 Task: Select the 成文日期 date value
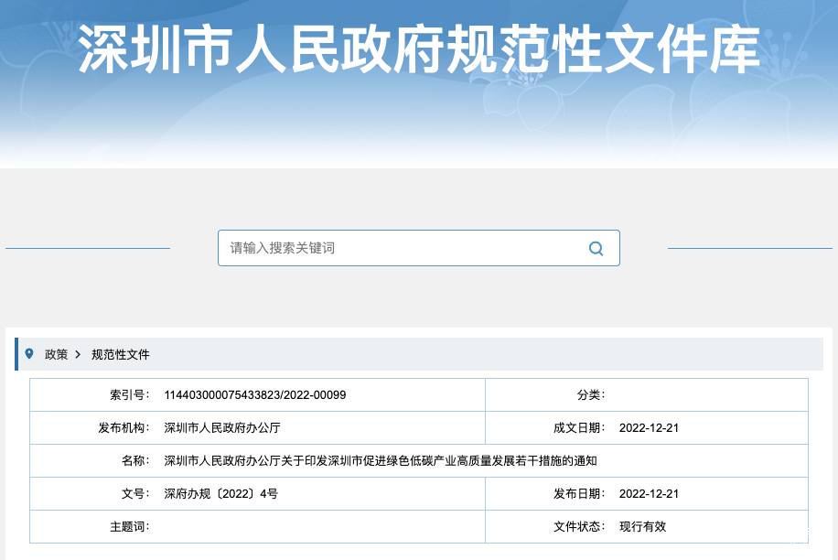tap(649, 428)
